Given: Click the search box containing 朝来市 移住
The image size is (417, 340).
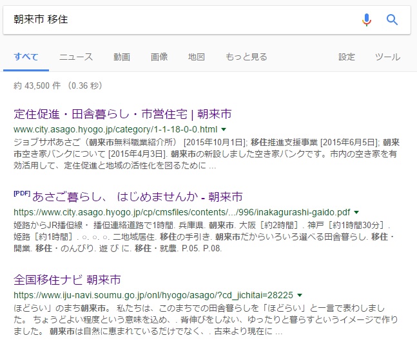Looking at the screenshot, I should [x=180, y=20].
